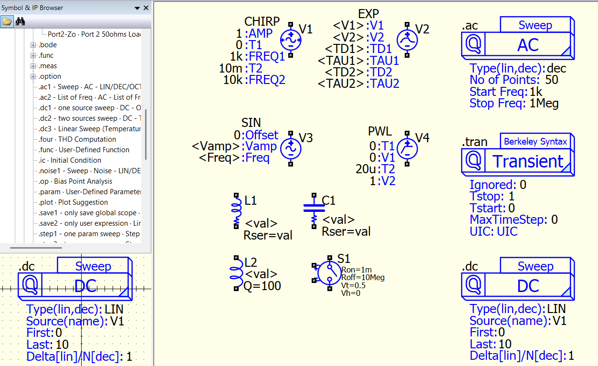Expand the .func tree node
The height and width of the screenshot is (366, 598).
coord(33,55)
